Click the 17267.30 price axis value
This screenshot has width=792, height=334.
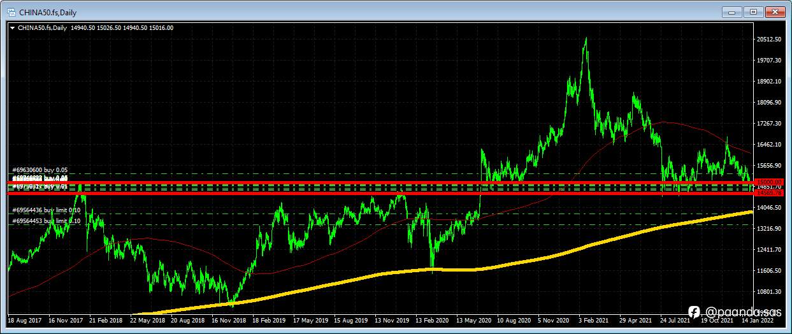point(768,124)
